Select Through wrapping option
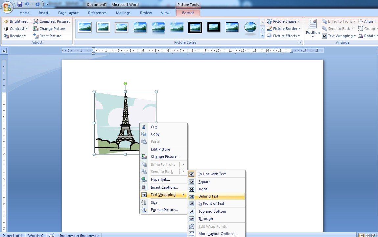This screenshot has height=237, width=378. (217, 219)
